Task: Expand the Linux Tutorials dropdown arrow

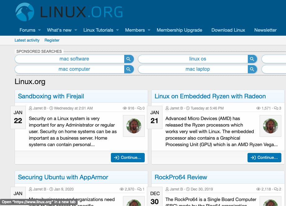Action: (117, 30)
